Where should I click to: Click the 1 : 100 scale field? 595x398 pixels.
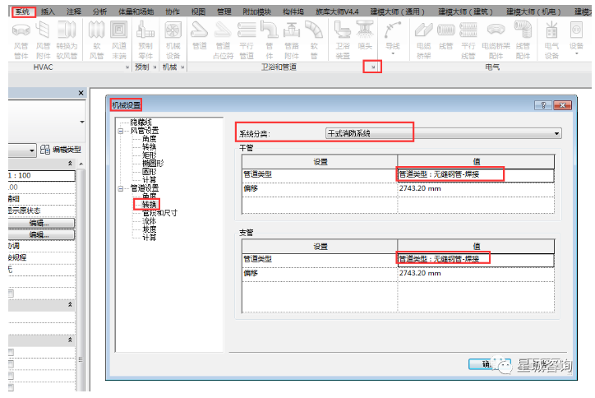pos(41,175)
